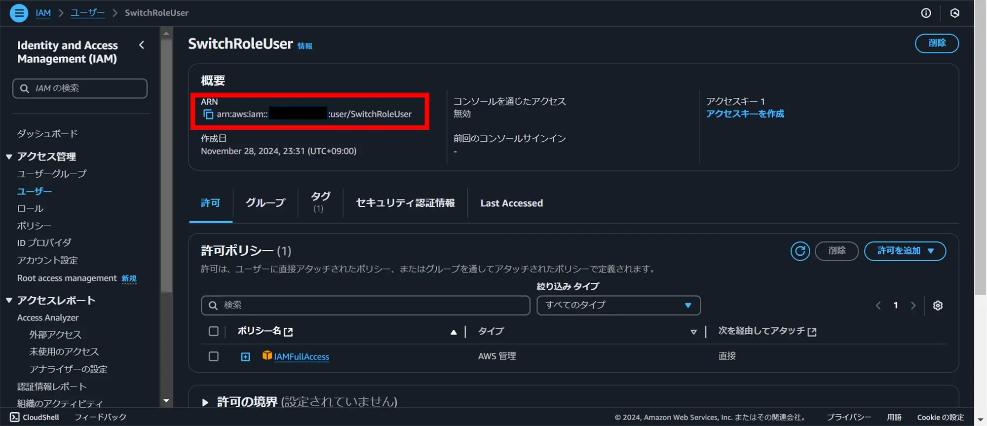Open the hamburger navigation menu icon
Screen dimensions: 987x426
[19, 13]
